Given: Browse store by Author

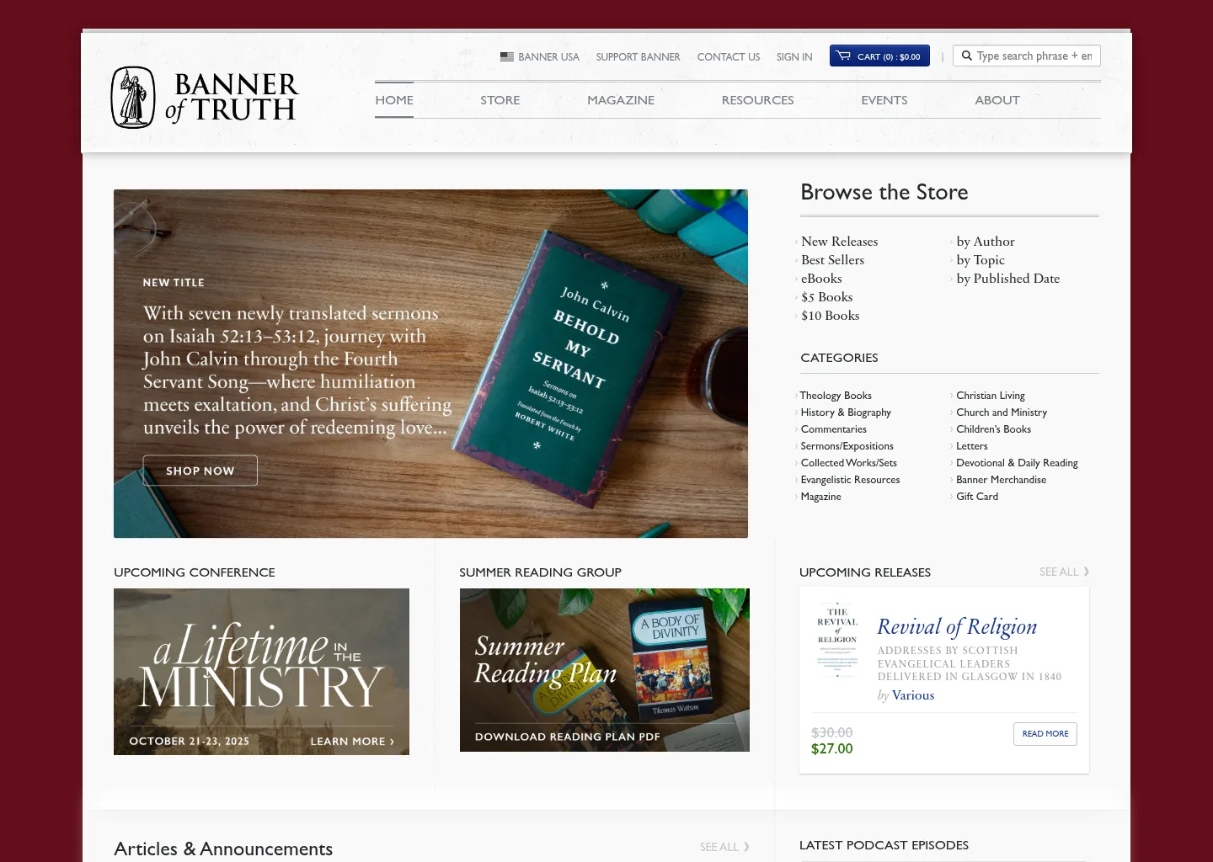Looking at the screenshot, I should coord(986,242).
